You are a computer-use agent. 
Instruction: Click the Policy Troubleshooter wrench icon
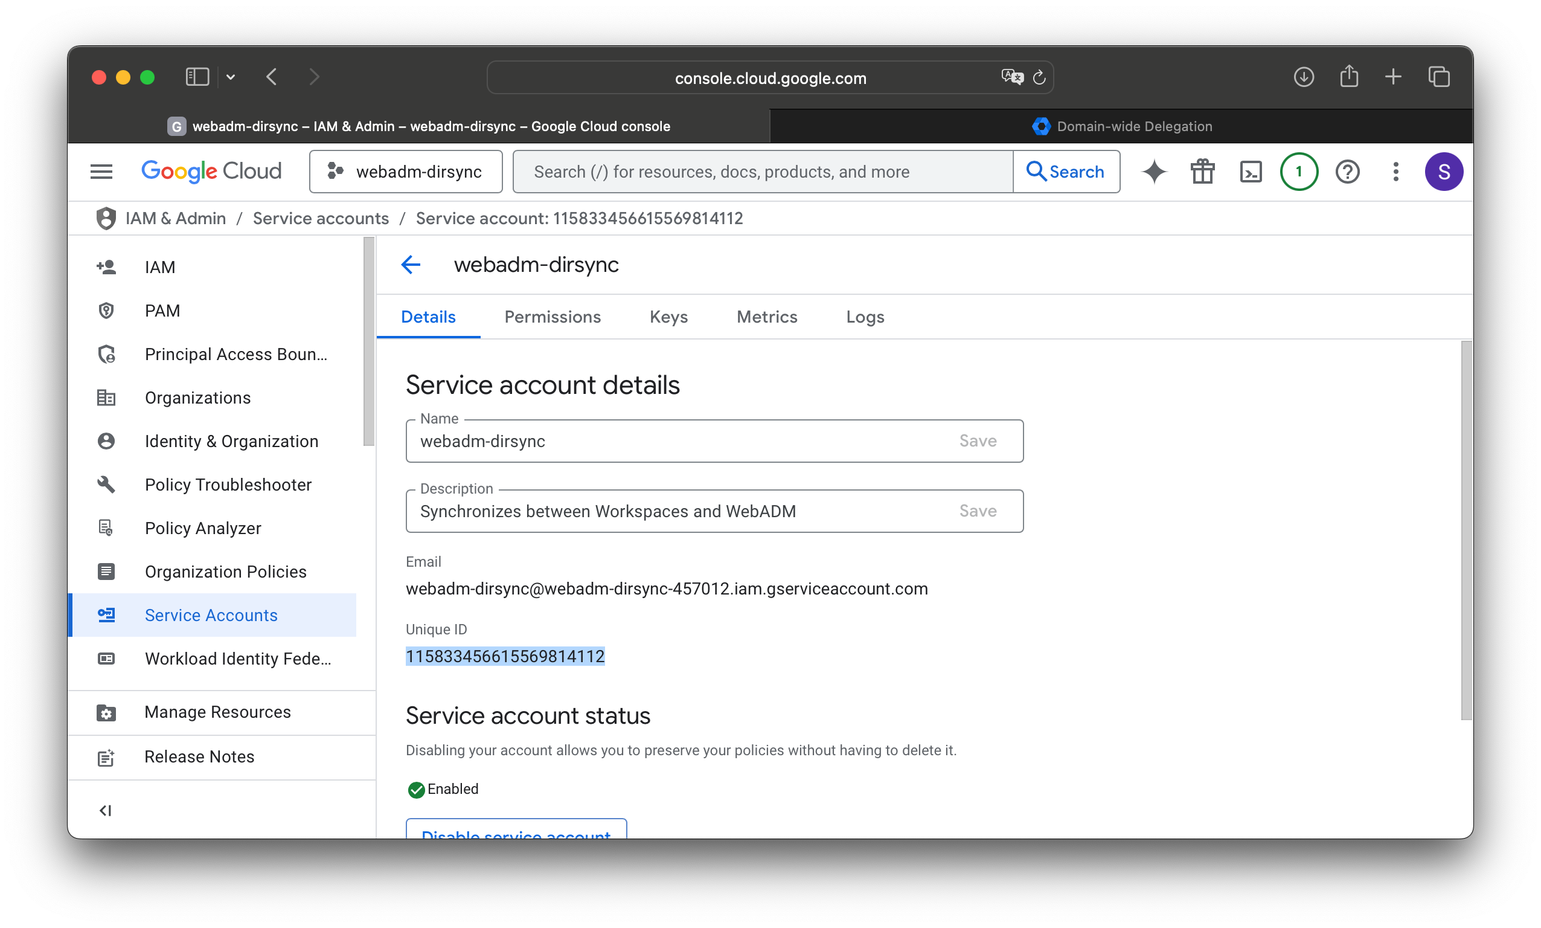pos(106,485)
